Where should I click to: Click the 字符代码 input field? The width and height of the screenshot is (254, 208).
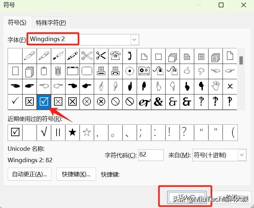151,155
